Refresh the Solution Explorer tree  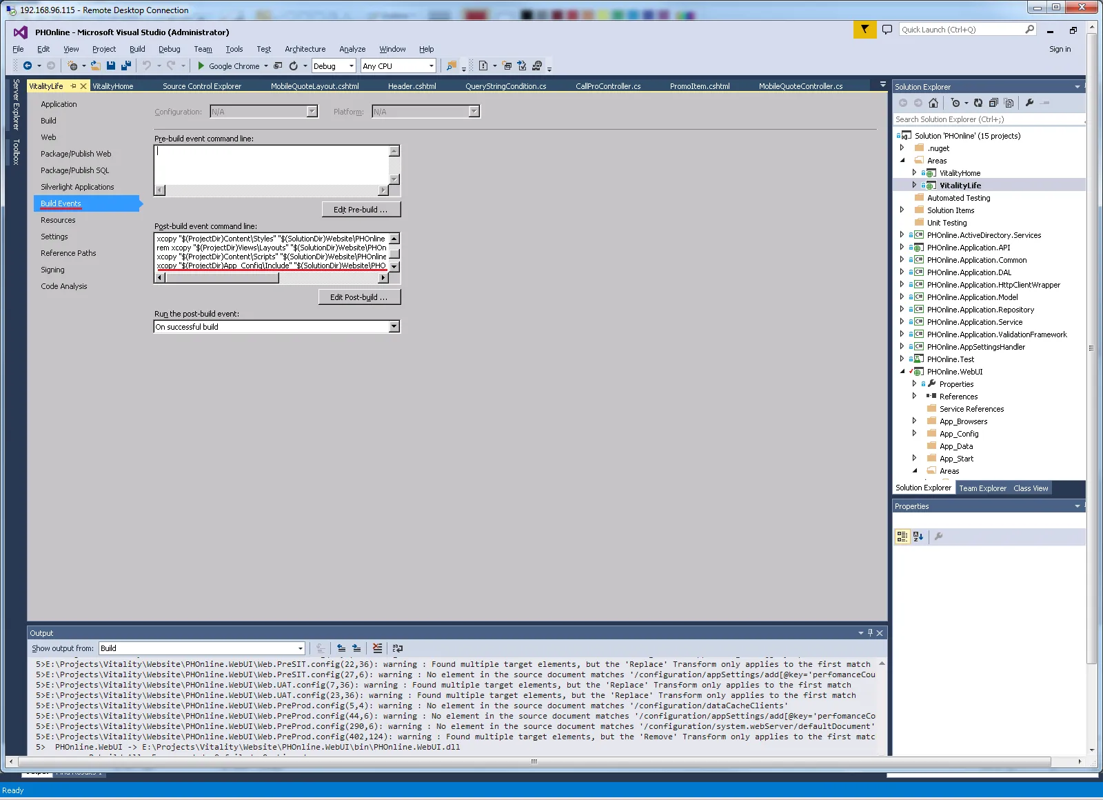click(978, 103)
